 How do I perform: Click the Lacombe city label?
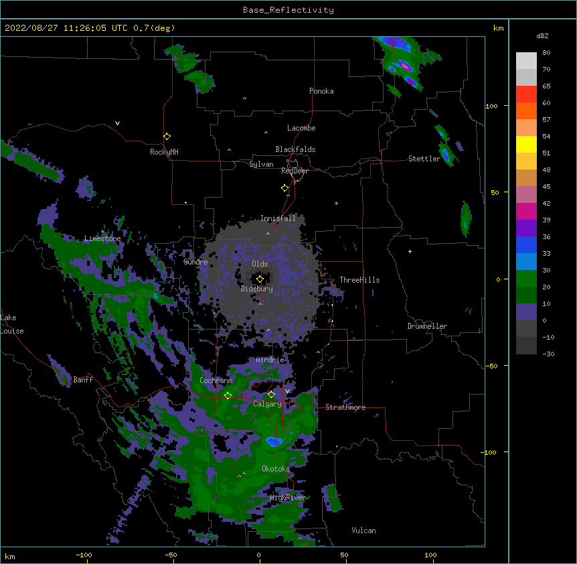tap(301, 128)
